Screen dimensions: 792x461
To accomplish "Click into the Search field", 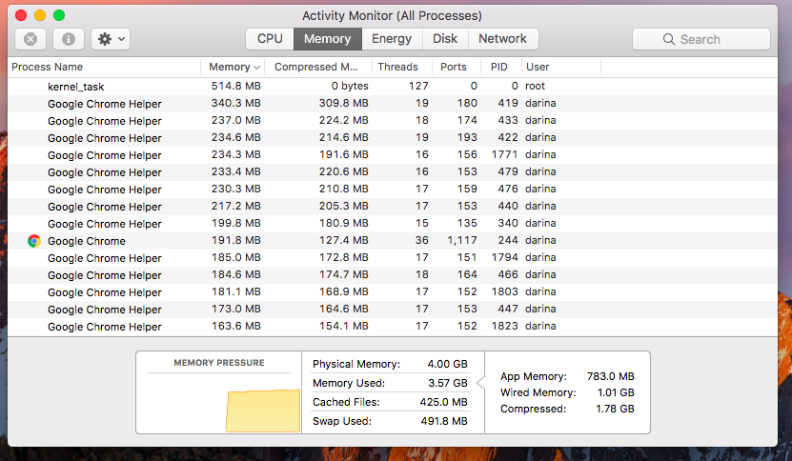I will [701, 39].
